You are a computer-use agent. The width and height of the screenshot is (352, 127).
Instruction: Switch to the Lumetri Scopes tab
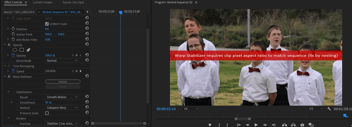43,2
